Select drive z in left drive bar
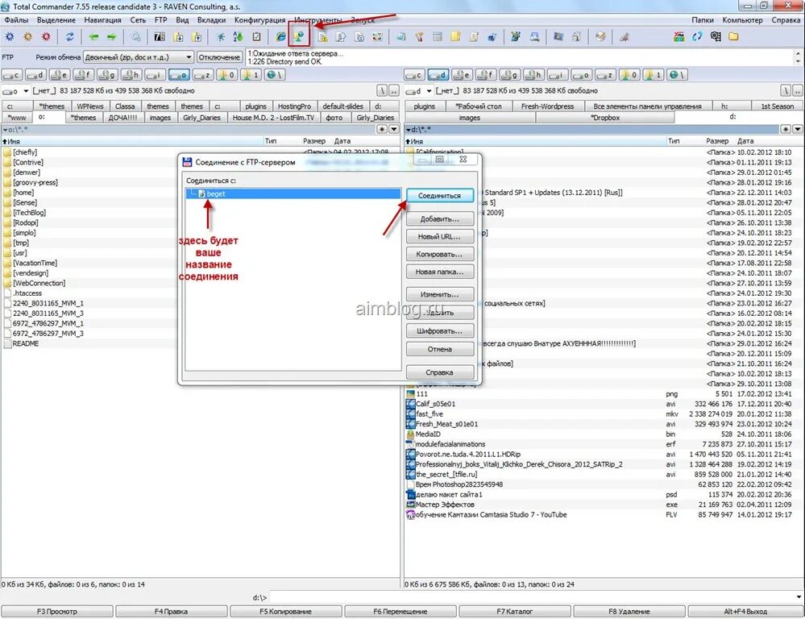This screenshot has width=805, height=619. 203,75
